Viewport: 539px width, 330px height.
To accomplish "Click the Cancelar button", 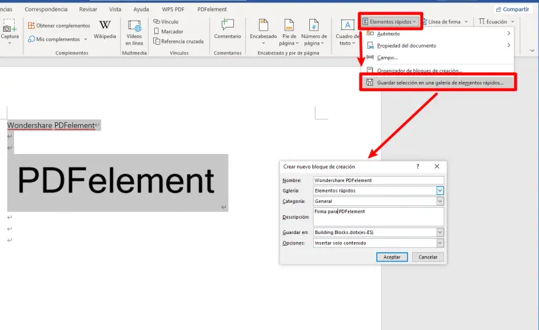I will 428,257.
